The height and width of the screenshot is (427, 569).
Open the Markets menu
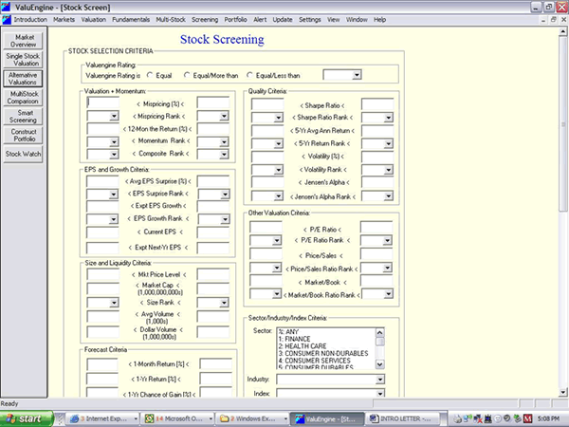(64, 20)
